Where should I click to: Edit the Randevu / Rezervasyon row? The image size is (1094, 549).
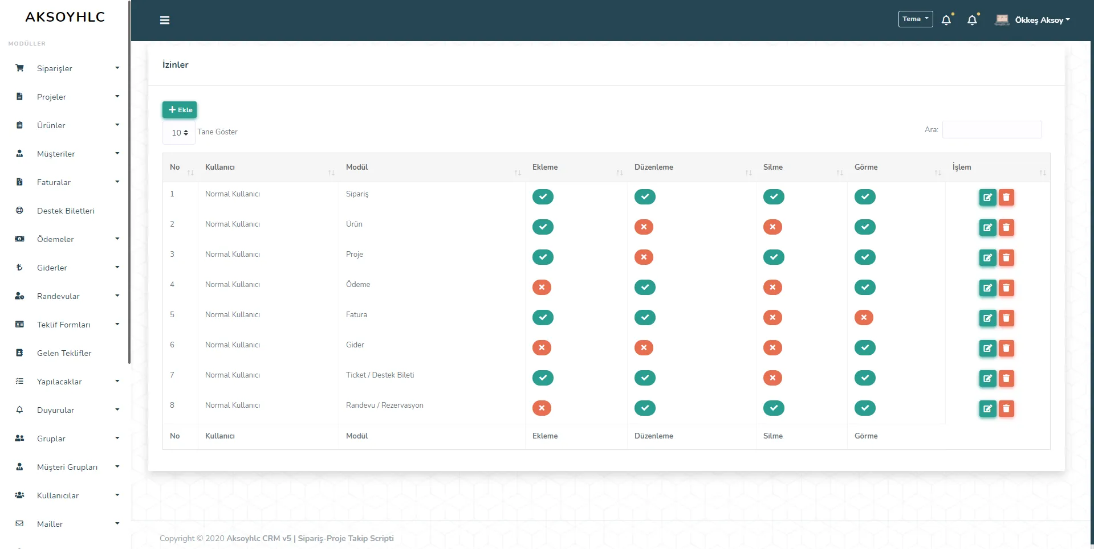(x=987, y=409)
